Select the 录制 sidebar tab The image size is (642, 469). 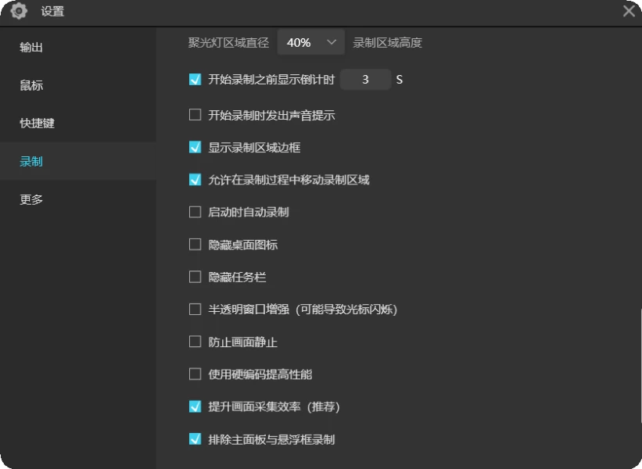point(31,162)
